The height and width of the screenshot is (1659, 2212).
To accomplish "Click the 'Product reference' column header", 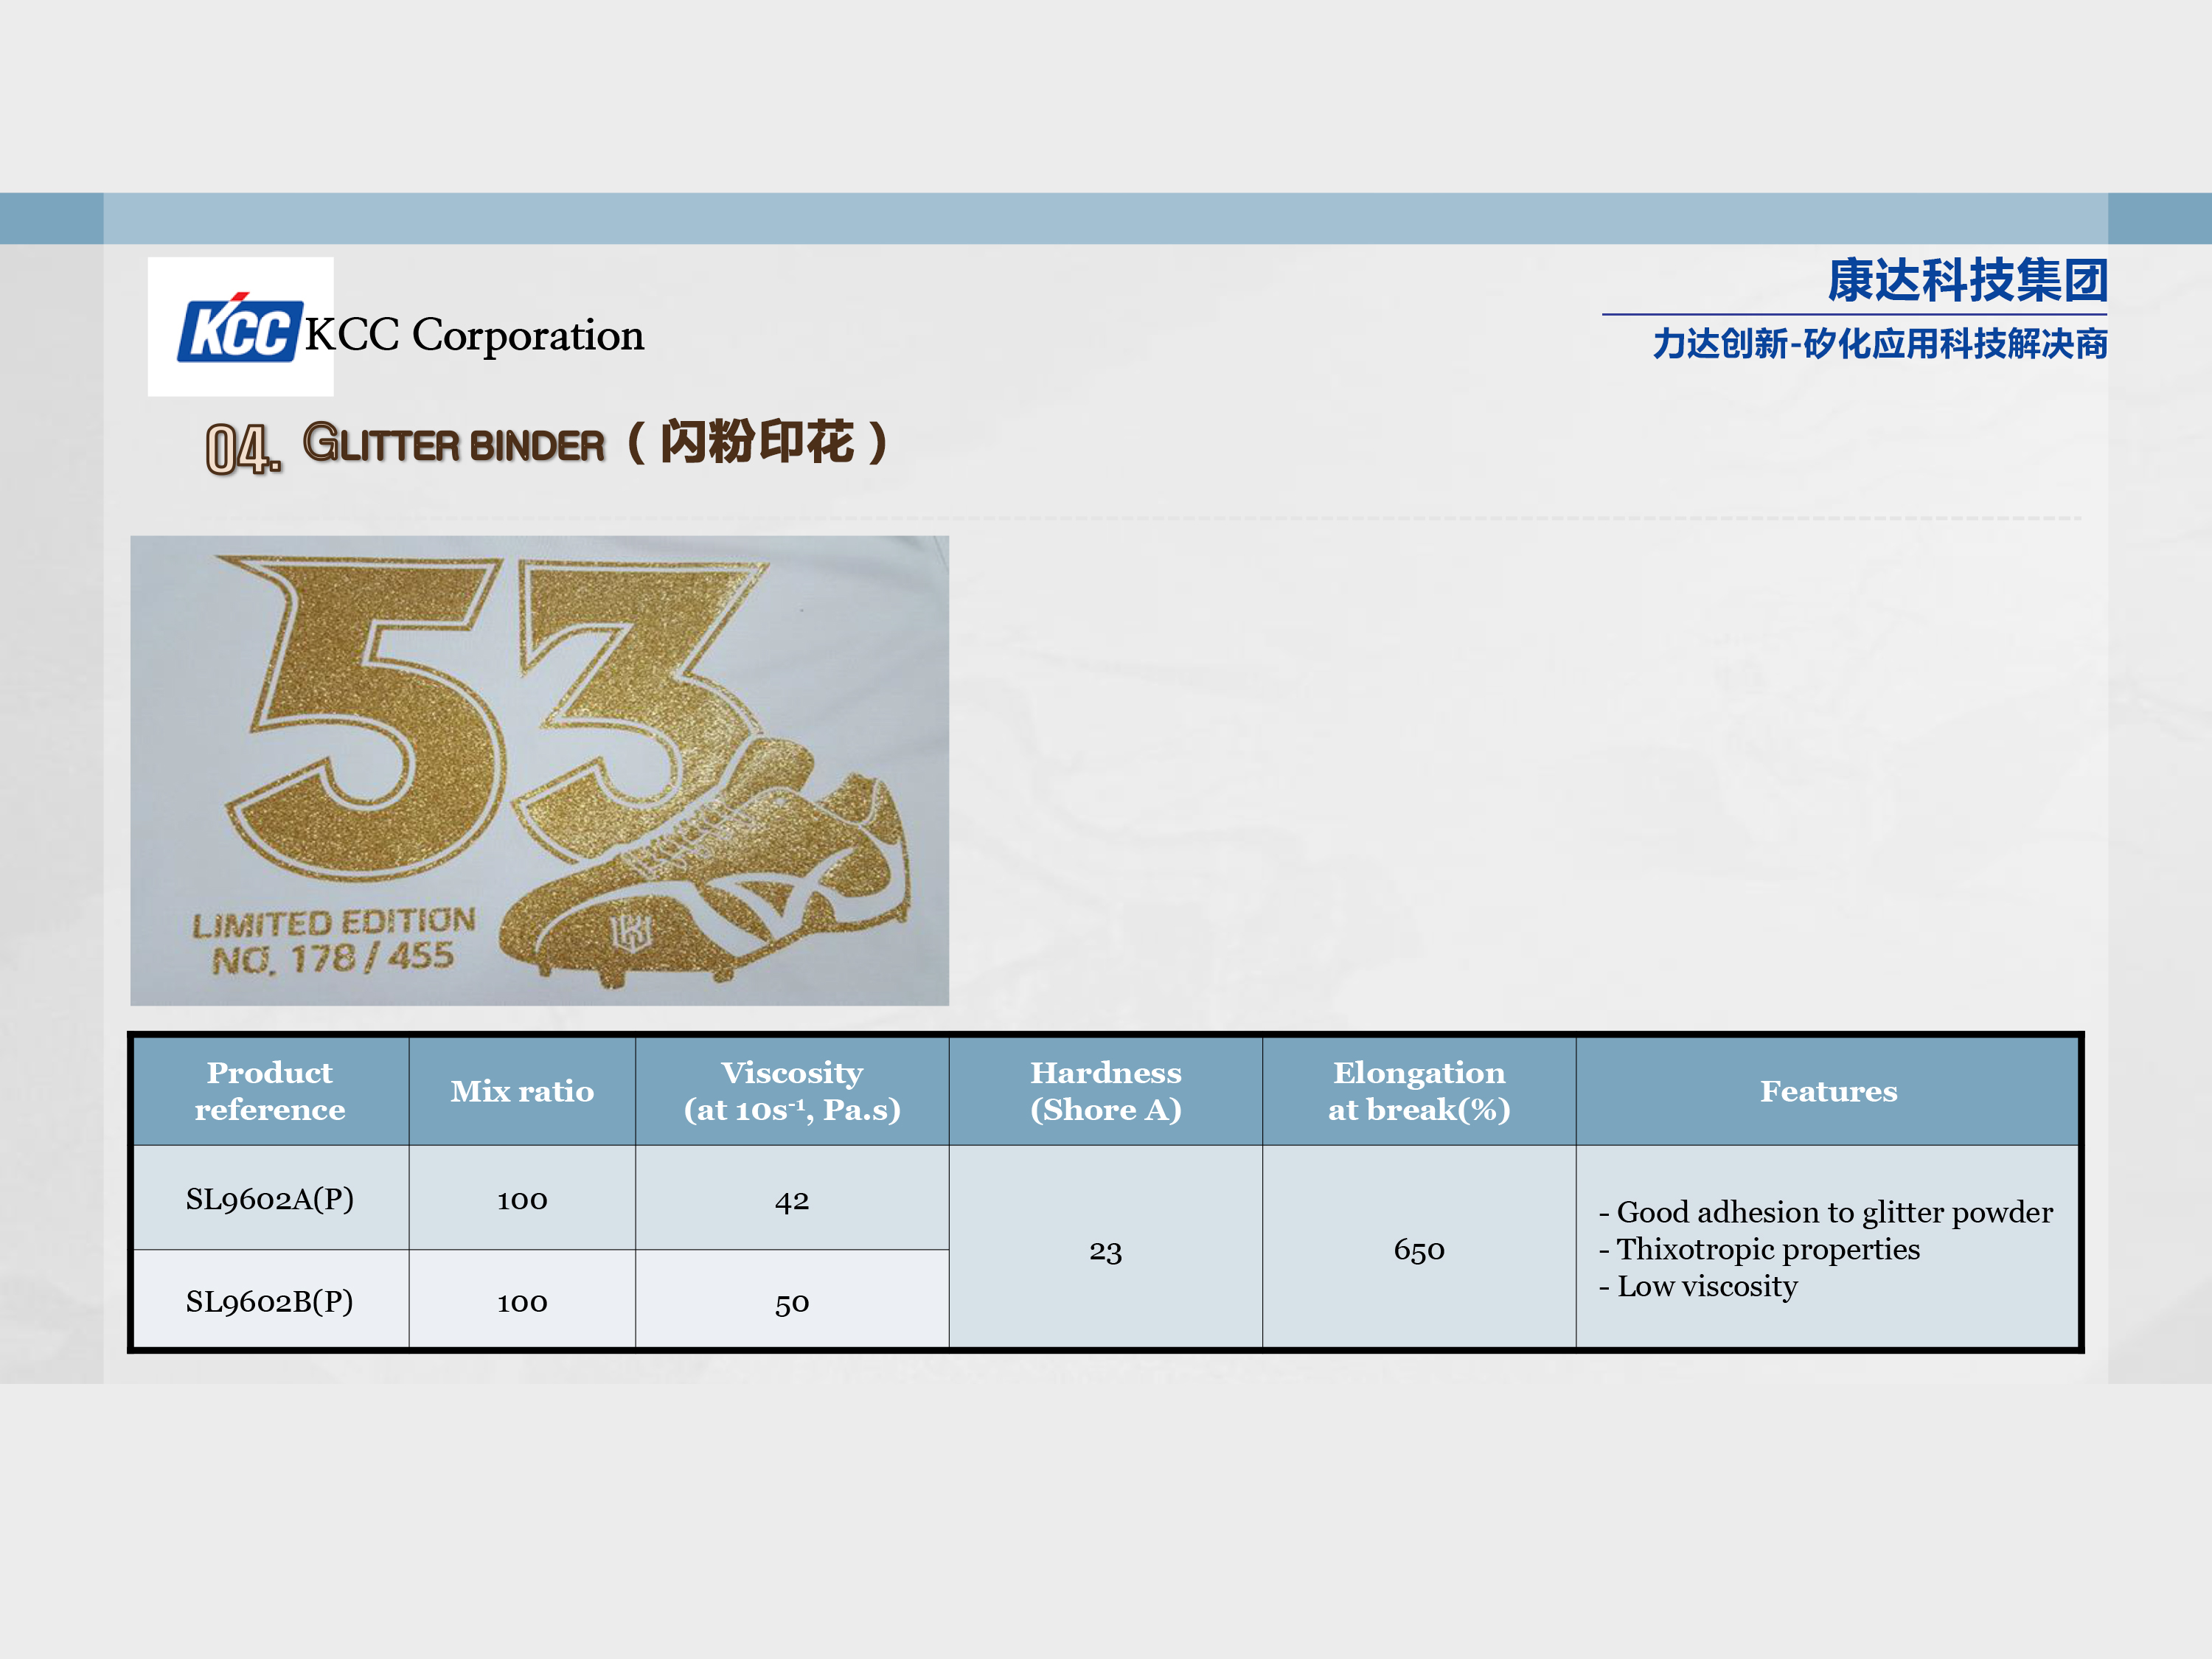I will [x=270, y=1091].
